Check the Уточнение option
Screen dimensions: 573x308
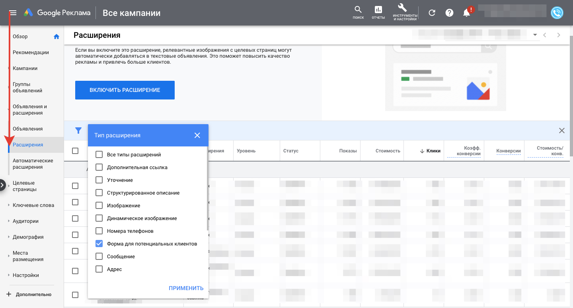99,180
